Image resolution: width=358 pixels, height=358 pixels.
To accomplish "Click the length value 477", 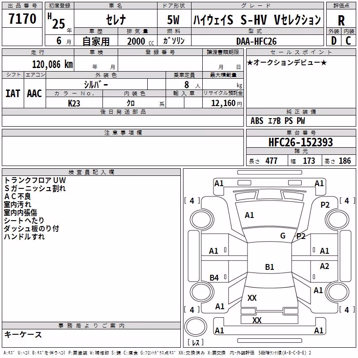I will click(272, 161).
